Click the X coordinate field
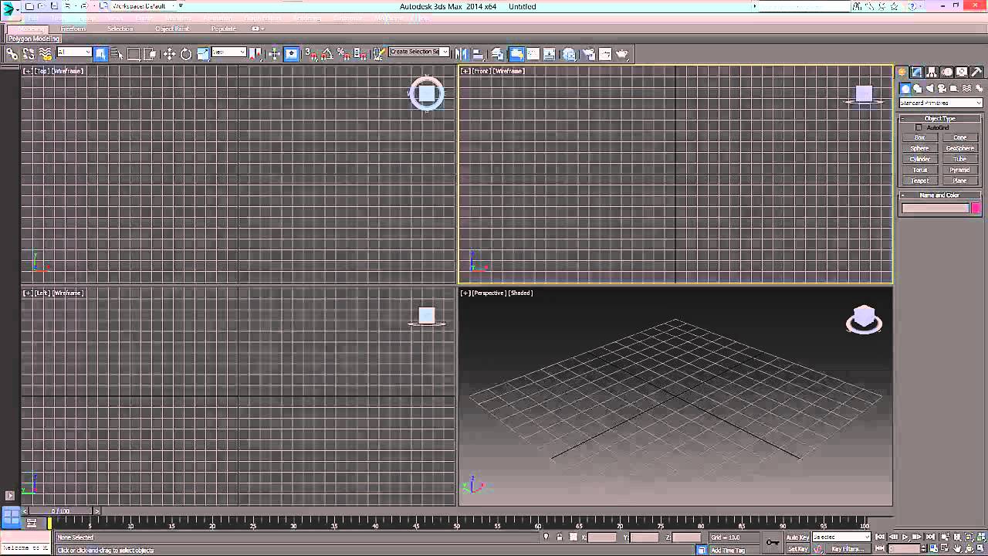Screen dimensions: 988x556 click(x=602, y=537)
